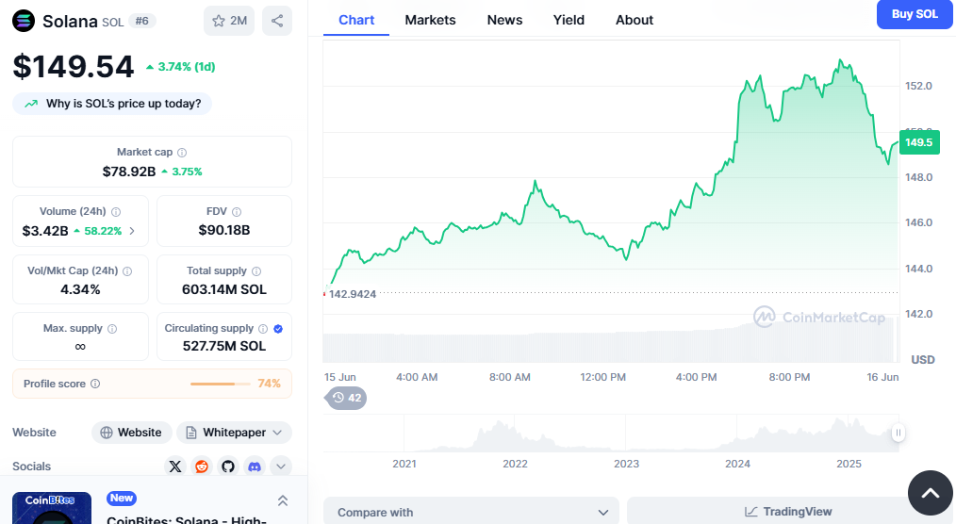Expand the Whitepaper dropdown
The height and width of the screenshot is (524, 956).
[x=234, y=433]
